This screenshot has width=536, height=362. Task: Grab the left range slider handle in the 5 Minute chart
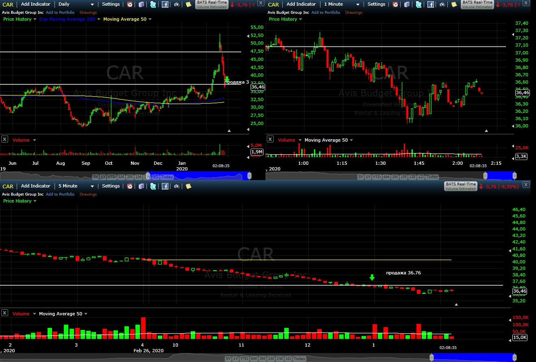coord(432,357)
